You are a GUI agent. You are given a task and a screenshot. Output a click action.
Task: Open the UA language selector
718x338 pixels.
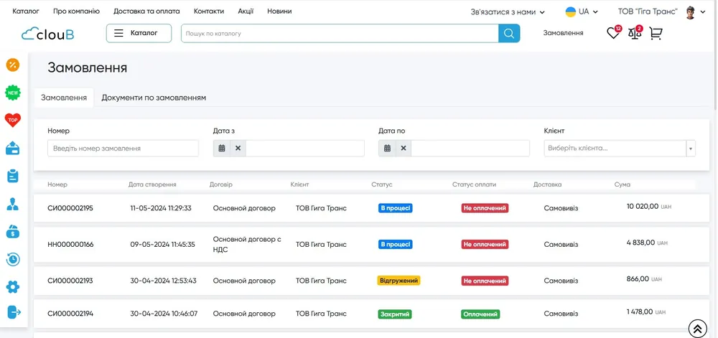(582, 12)
